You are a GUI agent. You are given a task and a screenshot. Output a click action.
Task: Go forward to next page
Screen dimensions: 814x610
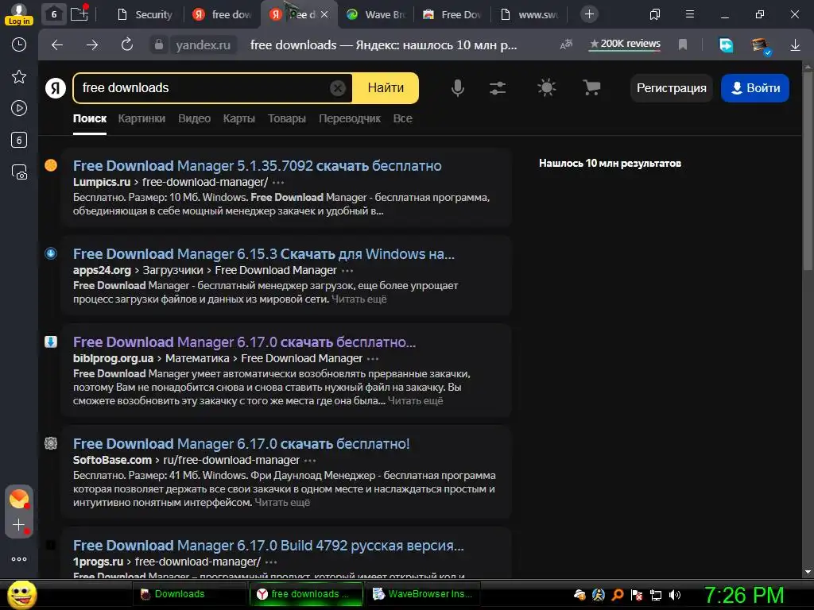[92, 45]
